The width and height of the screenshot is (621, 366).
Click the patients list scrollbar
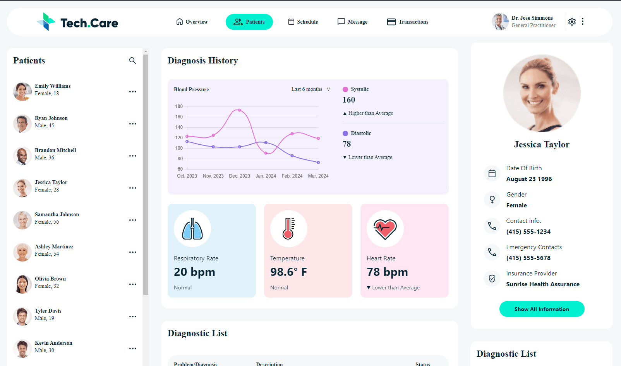(x=146, y=174)
